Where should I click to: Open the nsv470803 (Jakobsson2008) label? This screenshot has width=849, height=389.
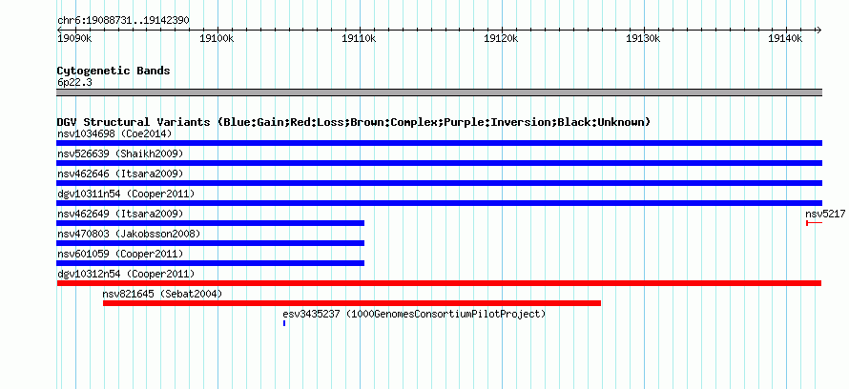point(129,234)
